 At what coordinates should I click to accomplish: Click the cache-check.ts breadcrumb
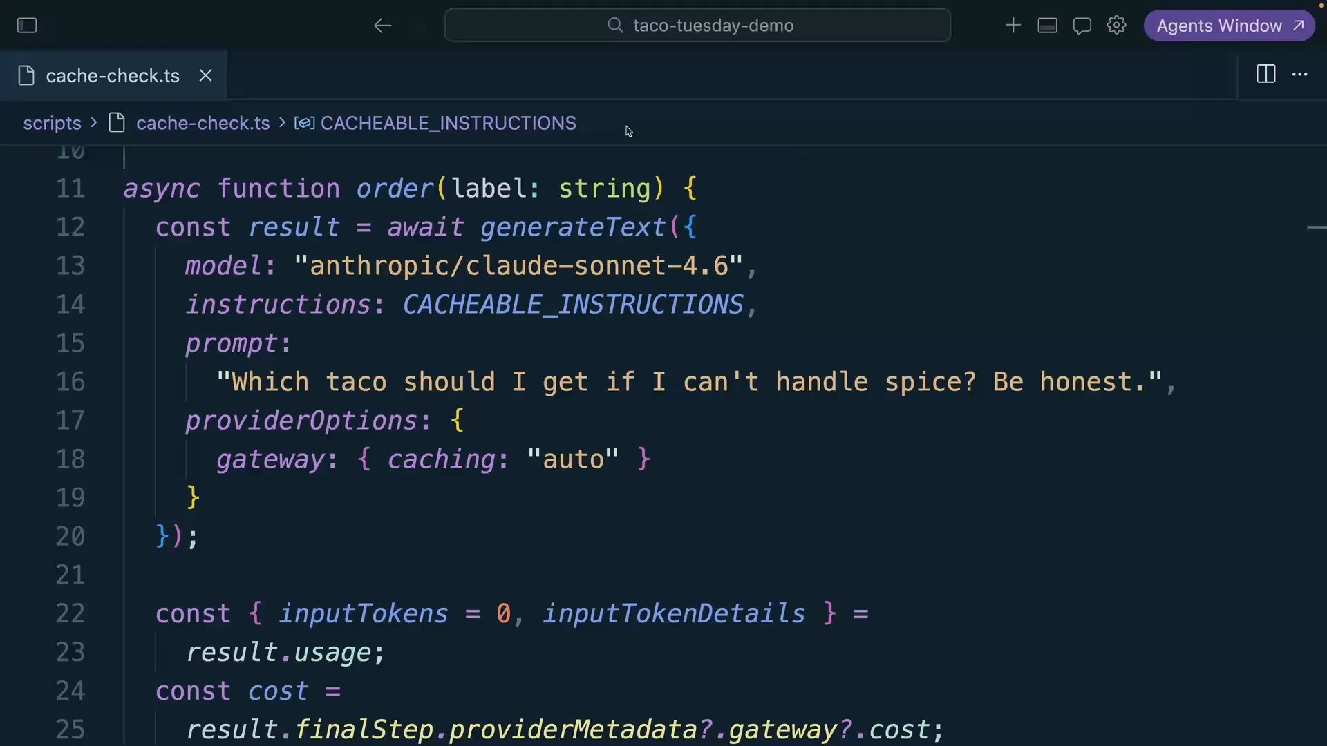pyautogui.click(x=203, y=123)
